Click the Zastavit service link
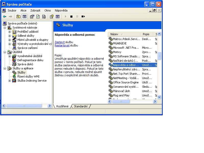The width and height of the screenshot is (204, 153). click(60, 42)
